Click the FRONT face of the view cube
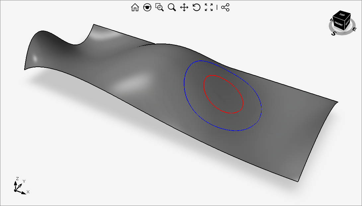The image size is (362, 206). [338, 24]
